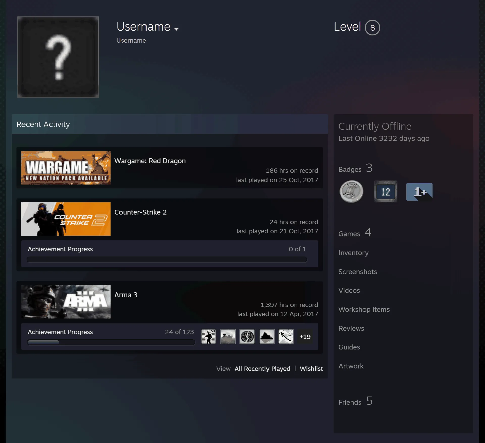
Task: Click the black mountain achievement icon
Action: tap(266, 336)
